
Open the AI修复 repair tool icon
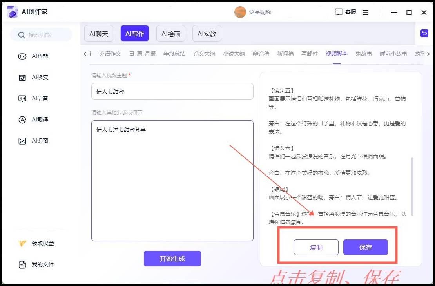pyautogui.click(x=22, y=77)
